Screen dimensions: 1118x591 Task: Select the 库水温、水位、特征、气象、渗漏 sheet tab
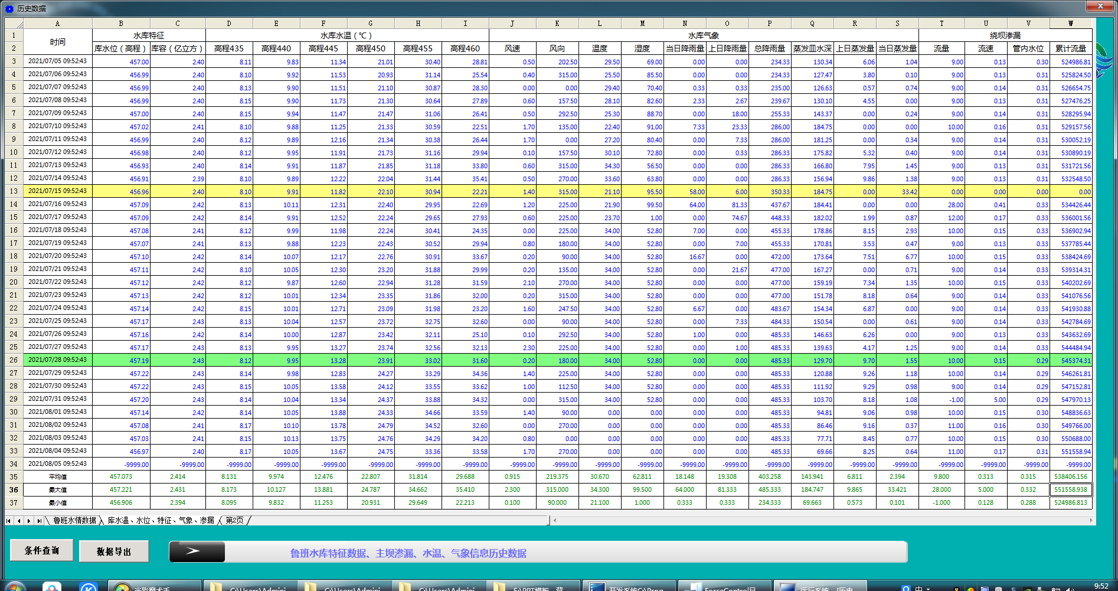[x=161, y=521]
